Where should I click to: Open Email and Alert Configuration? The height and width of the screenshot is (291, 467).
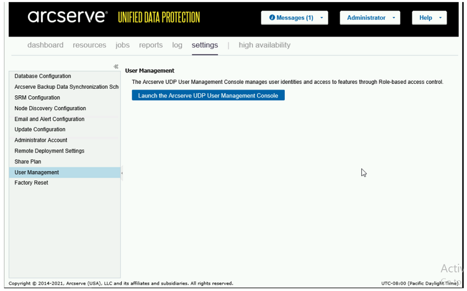point(64,119)
